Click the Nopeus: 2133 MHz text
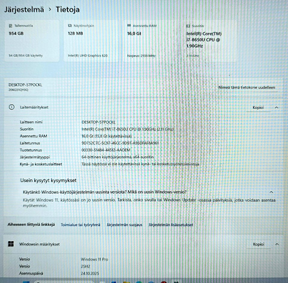 (141, 56)
